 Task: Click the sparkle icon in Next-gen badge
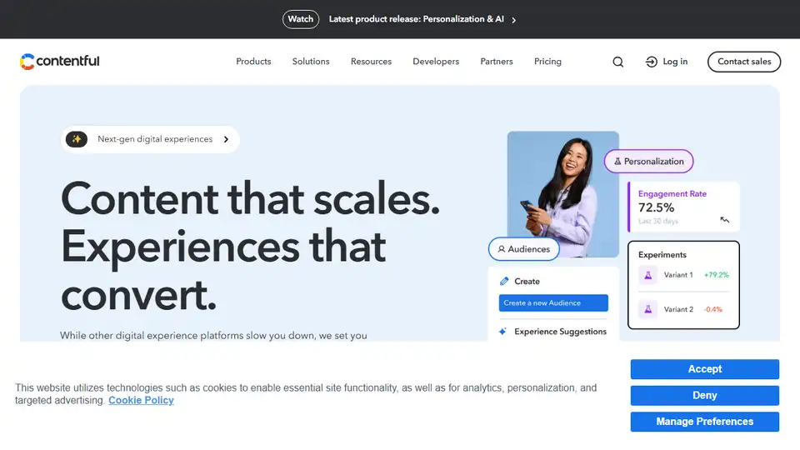point(77,139)
